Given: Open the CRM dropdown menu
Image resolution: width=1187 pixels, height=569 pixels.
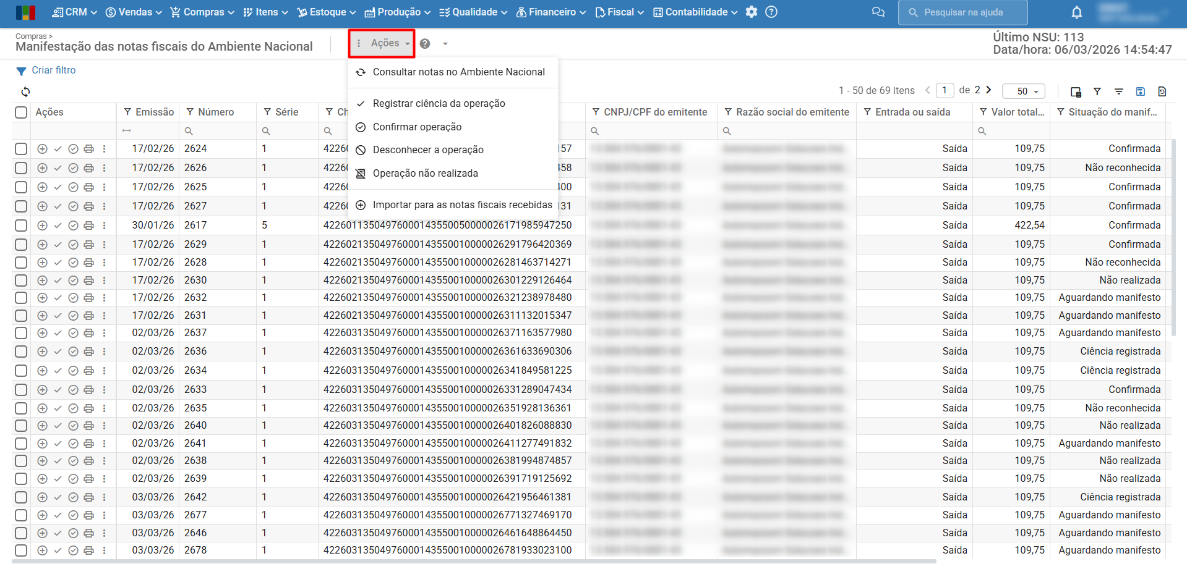Looking at the screenshot, I should 75,12.
